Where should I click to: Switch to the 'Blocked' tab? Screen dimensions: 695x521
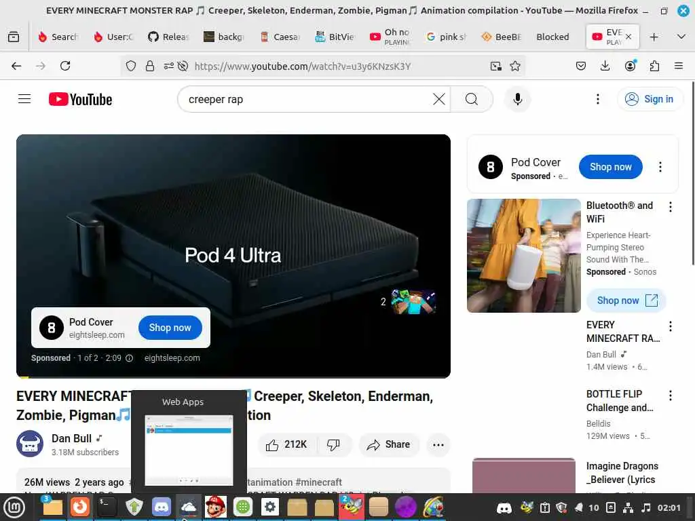(x=552, y=37)
